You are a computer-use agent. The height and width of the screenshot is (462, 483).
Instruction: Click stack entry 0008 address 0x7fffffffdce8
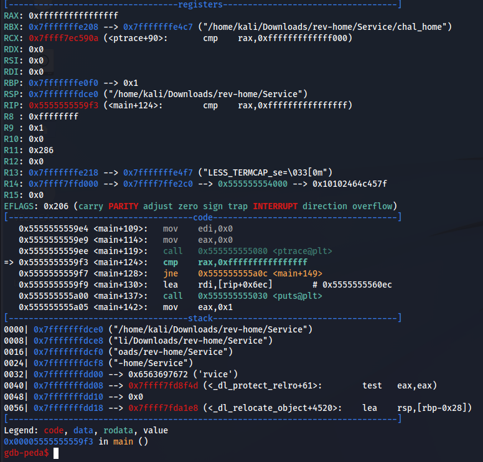(x=68, y=341)
